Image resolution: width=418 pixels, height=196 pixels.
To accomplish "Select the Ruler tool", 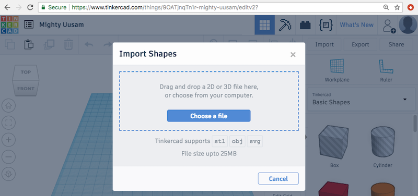I will [x=386, y=70].
